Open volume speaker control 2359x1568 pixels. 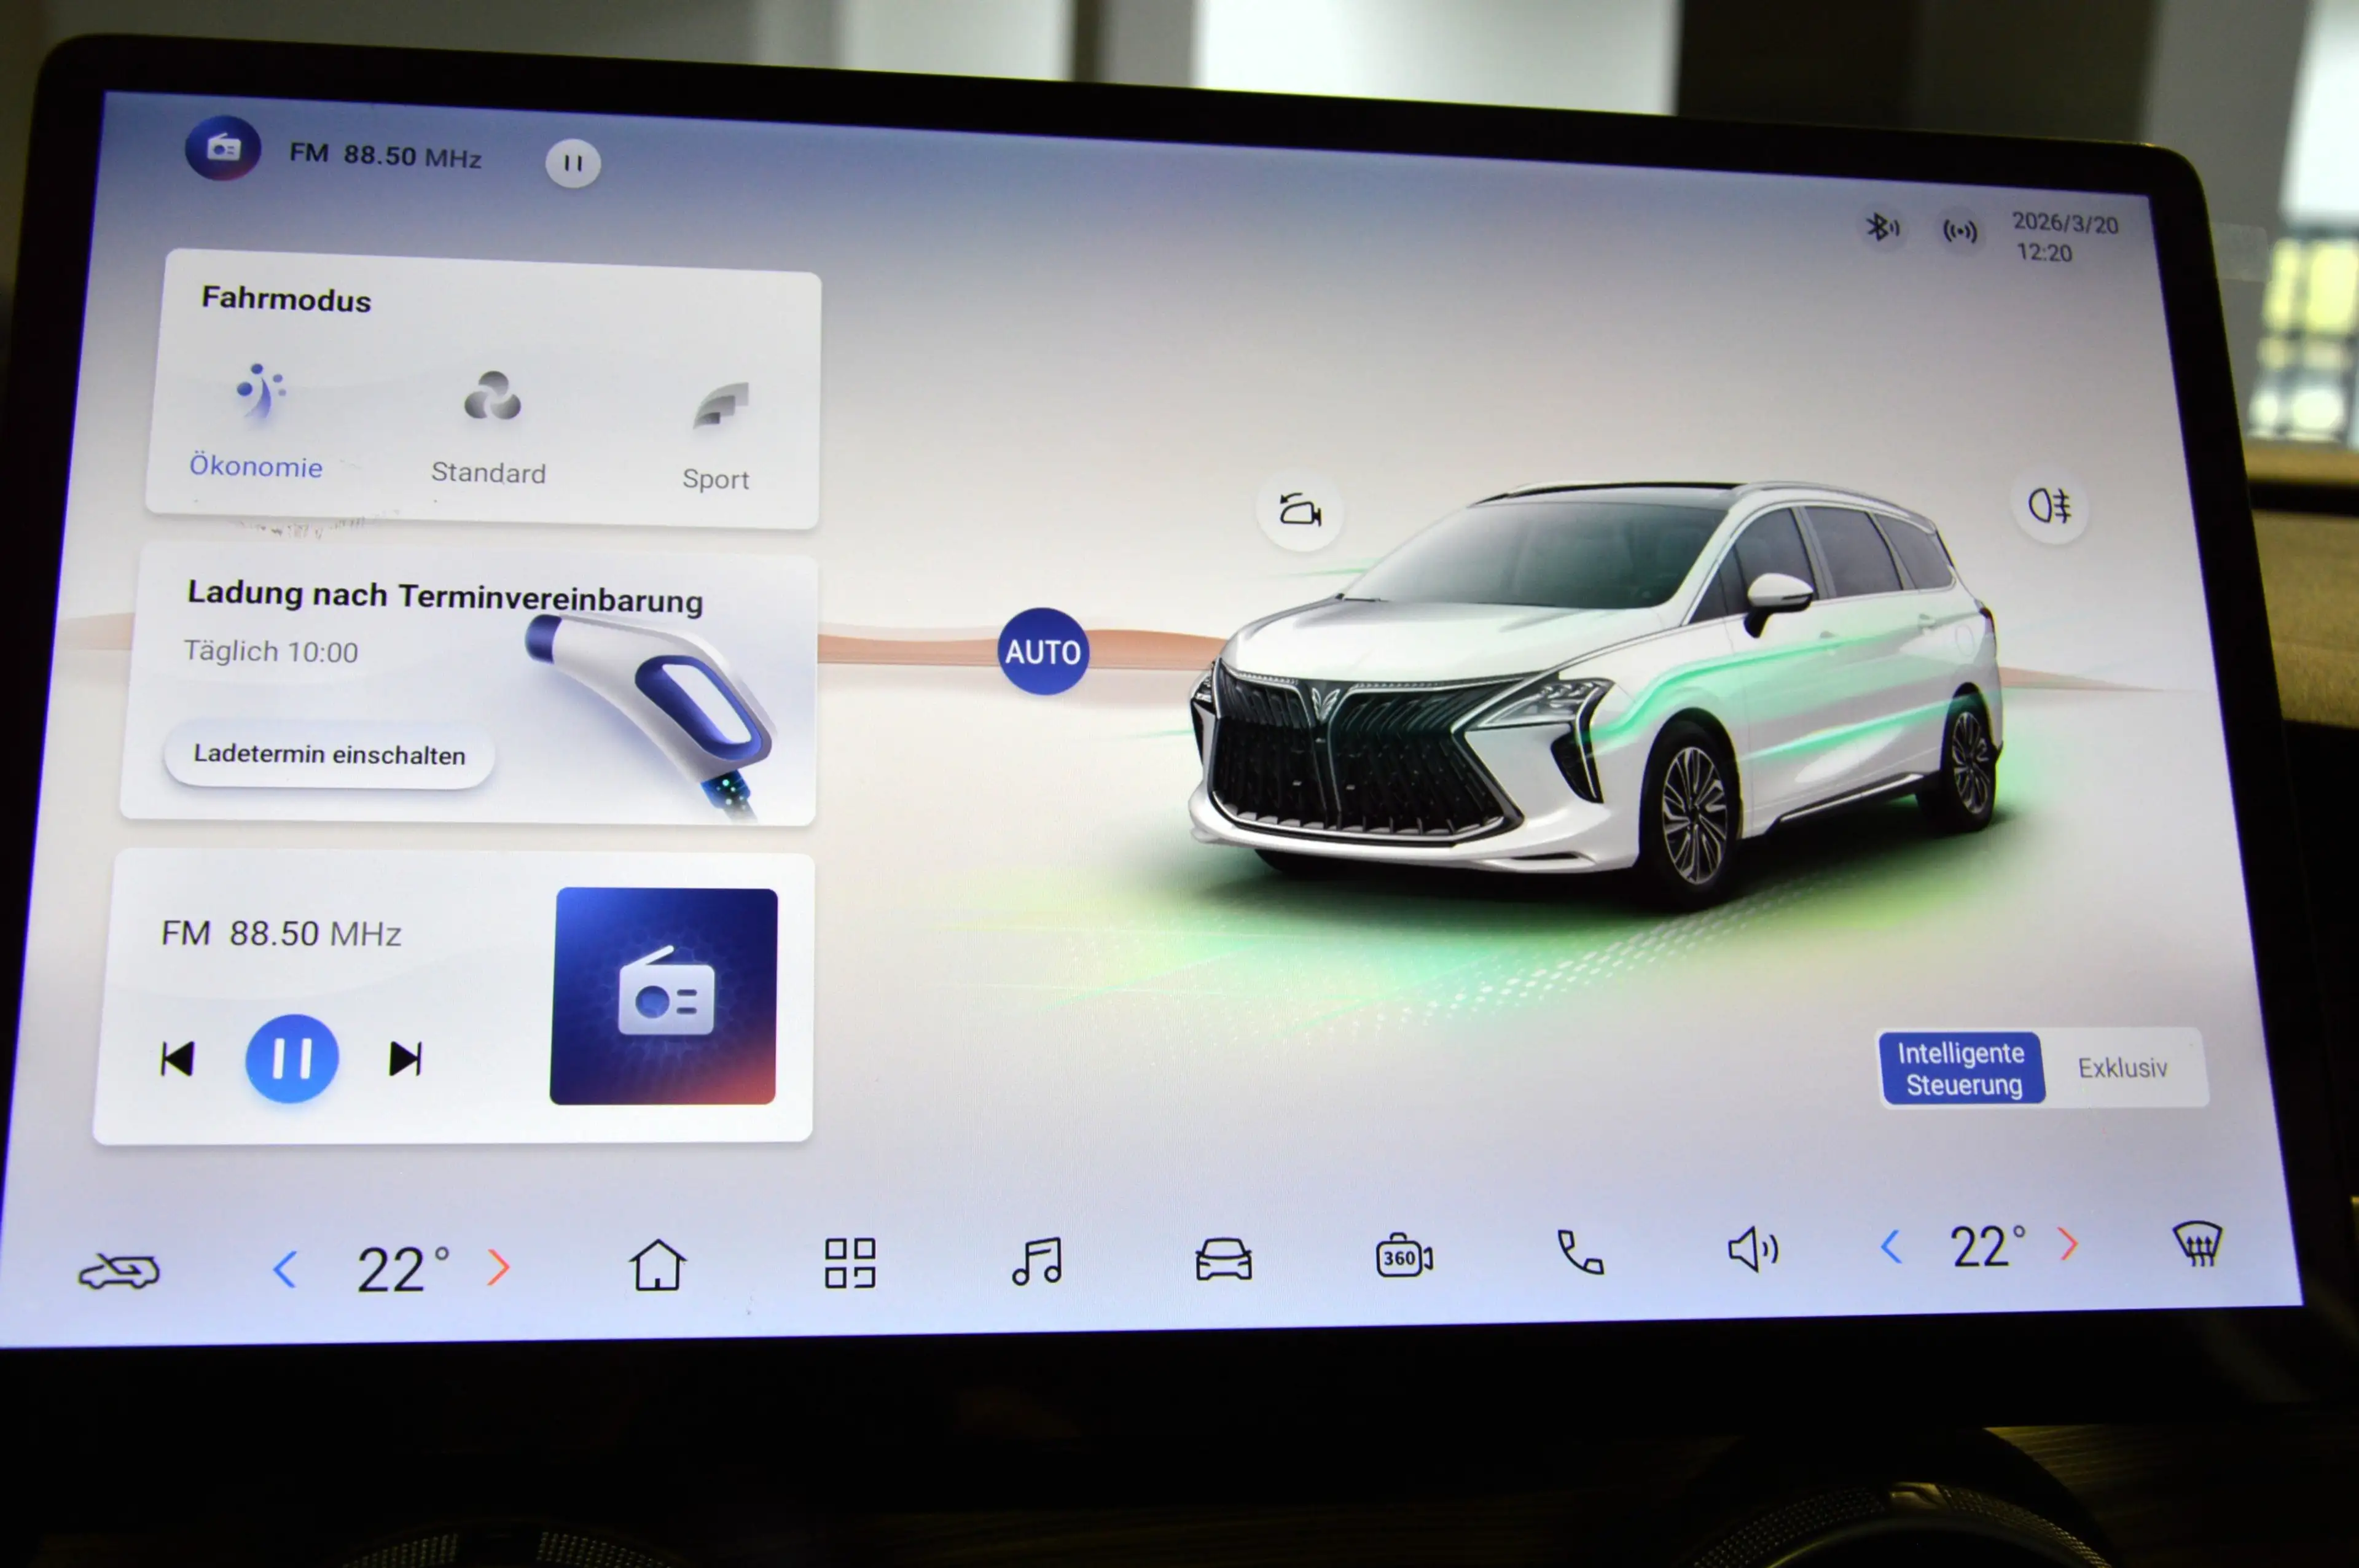pyautogui.click(x=1753, y=1249)
